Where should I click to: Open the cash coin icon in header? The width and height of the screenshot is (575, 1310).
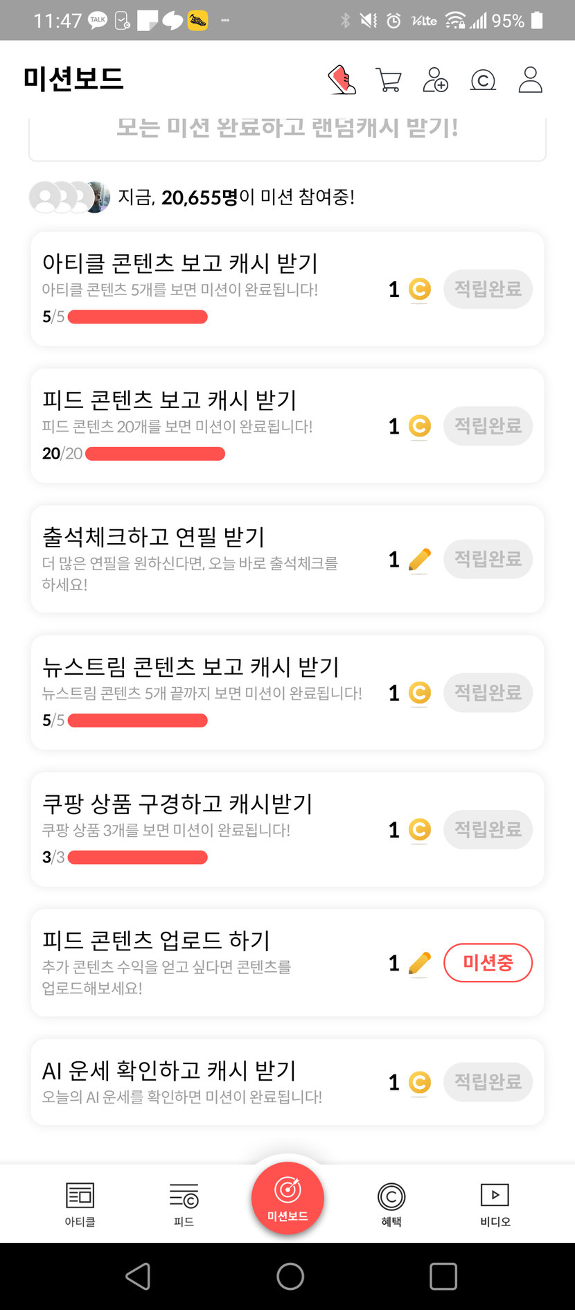click(483, 80)
